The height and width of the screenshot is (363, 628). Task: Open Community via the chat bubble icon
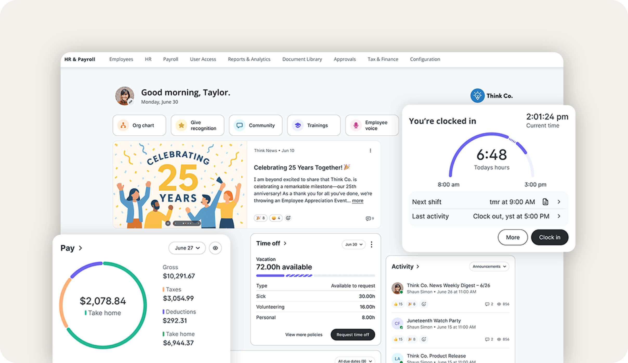pos(239,125)
